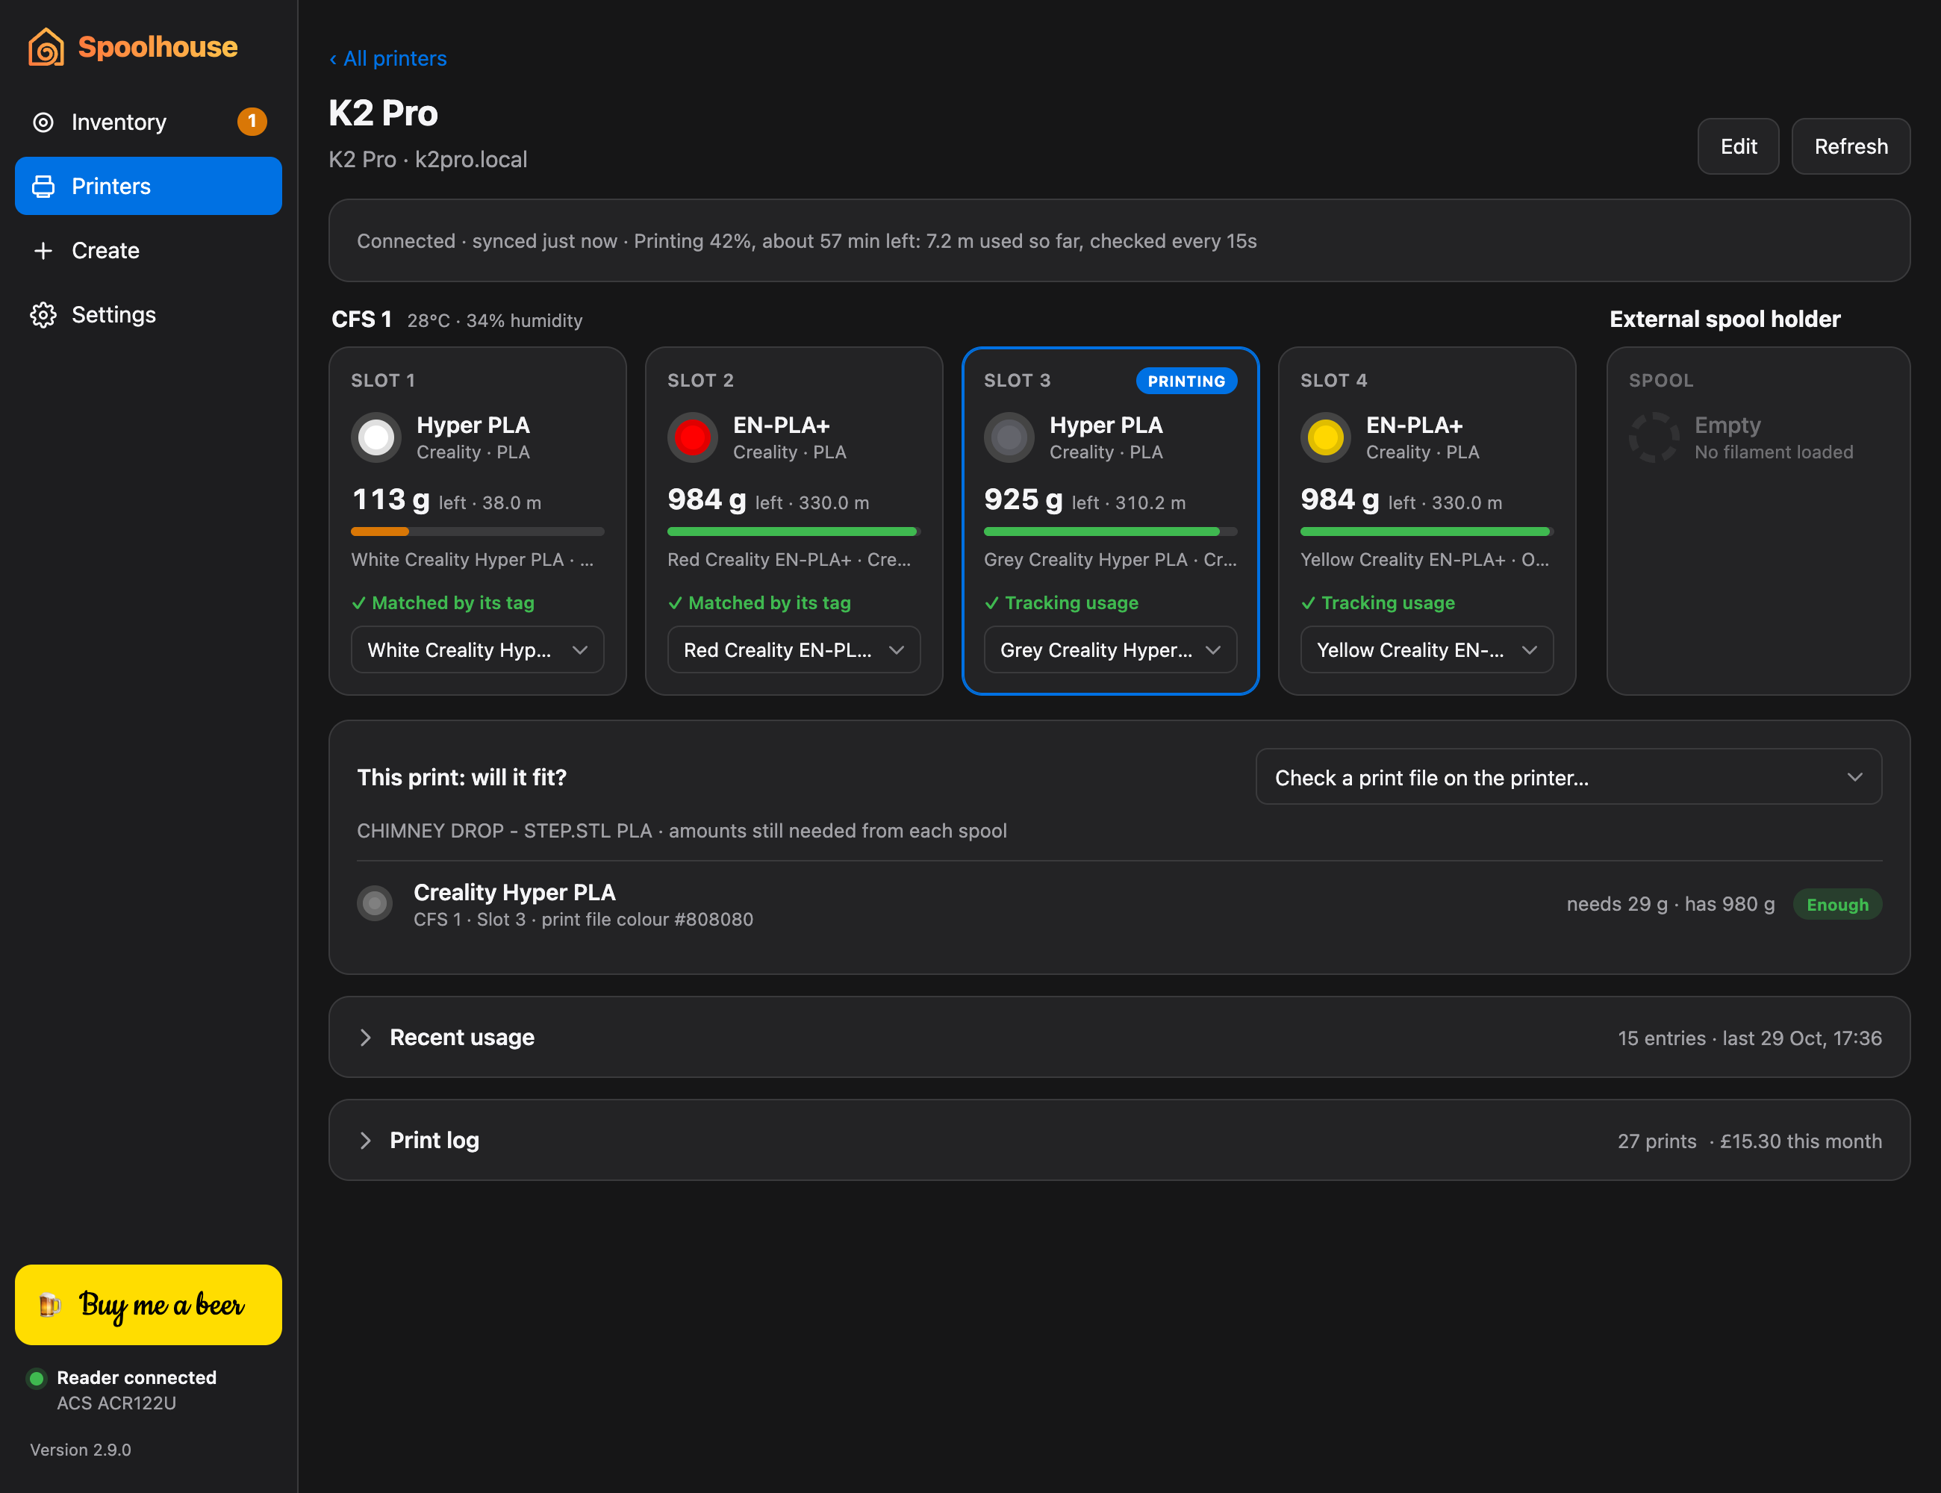Click the plus icon next to Create
The height and width of the screenshot is (1493, 1941).
tap(43, 251)
